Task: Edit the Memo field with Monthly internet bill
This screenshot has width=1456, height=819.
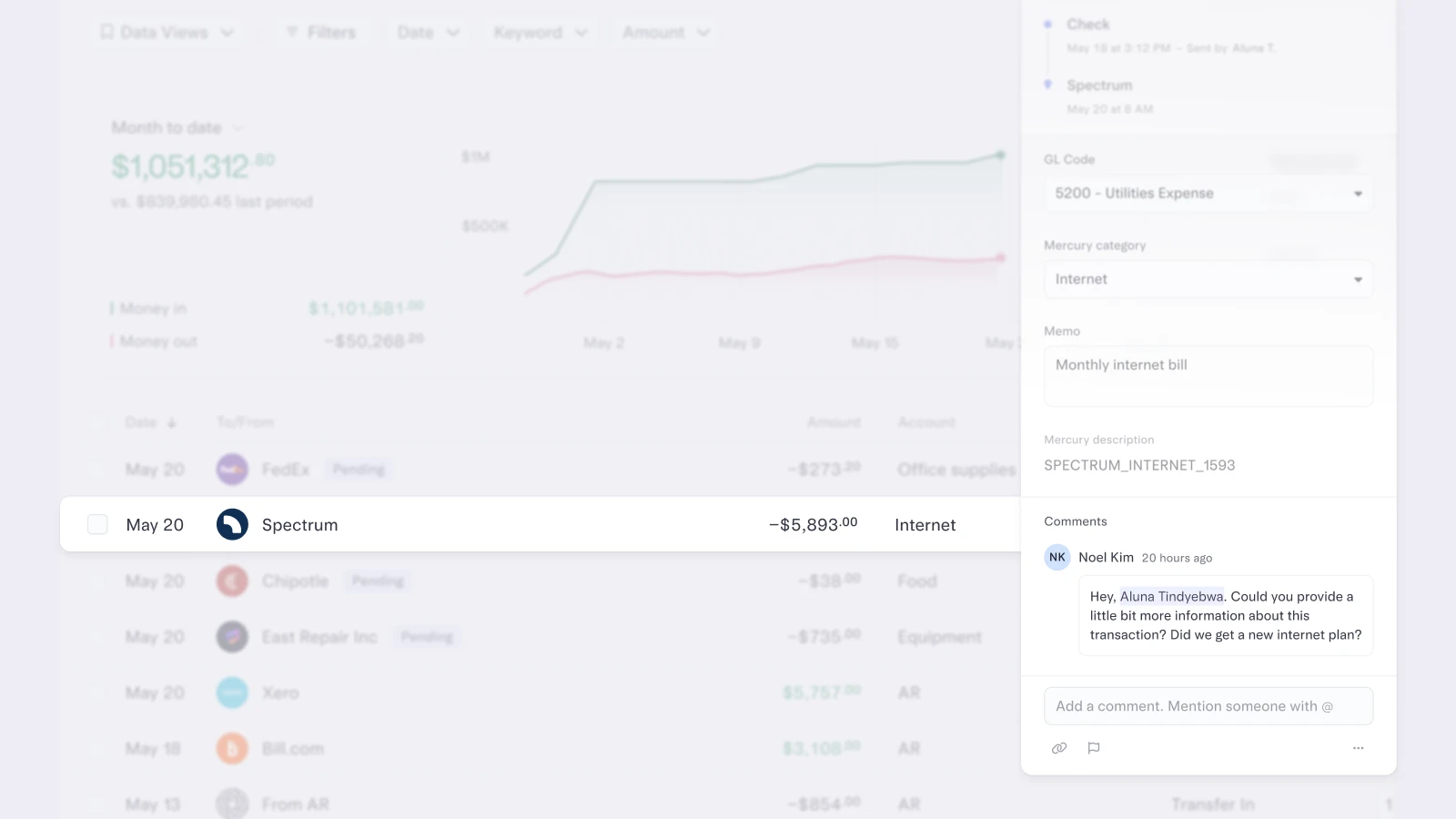Action: [1208, 376]
